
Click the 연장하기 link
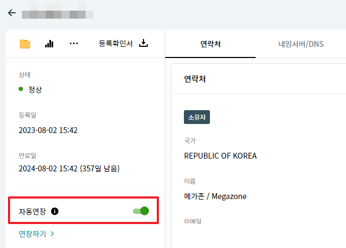point(32,234)
